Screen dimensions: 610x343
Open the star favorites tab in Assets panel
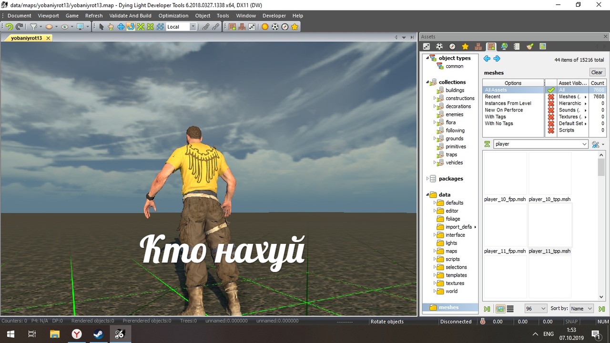[x=465, y=46]
